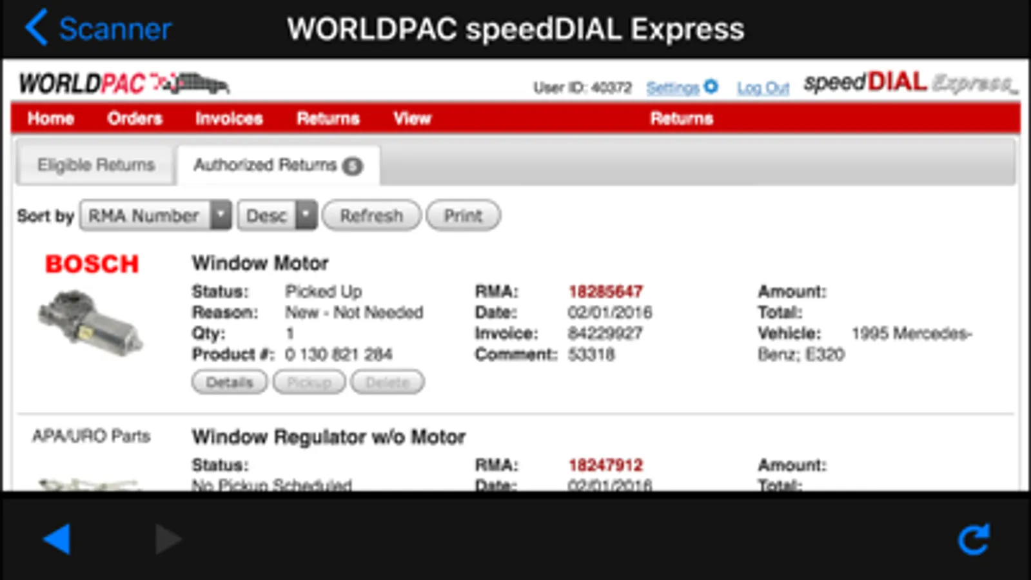
Task: Tap the browser back arrow icon
Action: 57,539
